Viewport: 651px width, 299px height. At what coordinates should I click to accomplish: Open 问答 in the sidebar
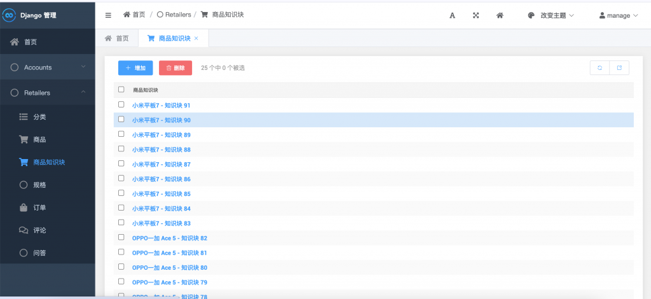pyautogui.click(x=47, y=253)
